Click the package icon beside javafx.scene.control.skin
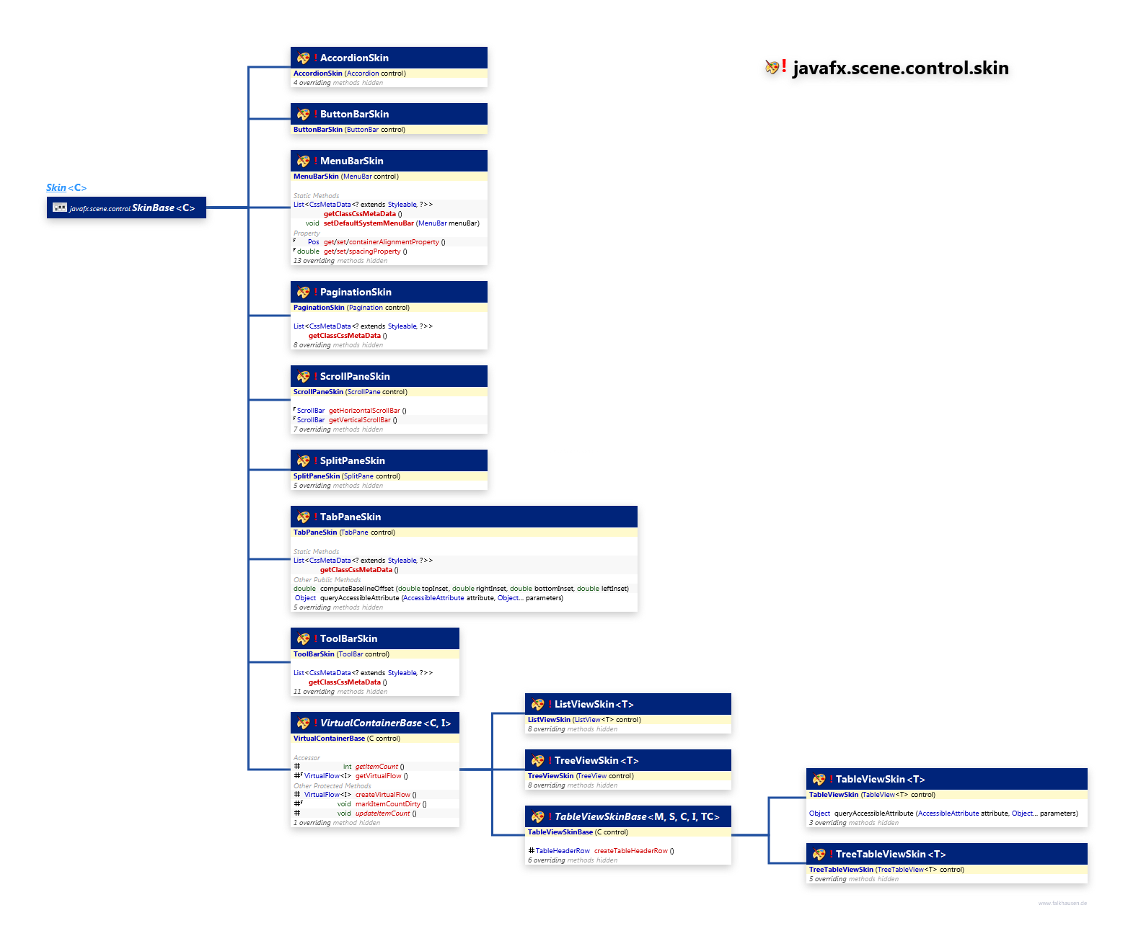This screenshot has width=1128, height=936. click(x=772, y=68)
